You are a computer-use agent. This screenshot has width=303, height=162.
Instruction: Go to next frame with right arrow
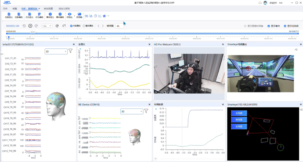[103, 26]
